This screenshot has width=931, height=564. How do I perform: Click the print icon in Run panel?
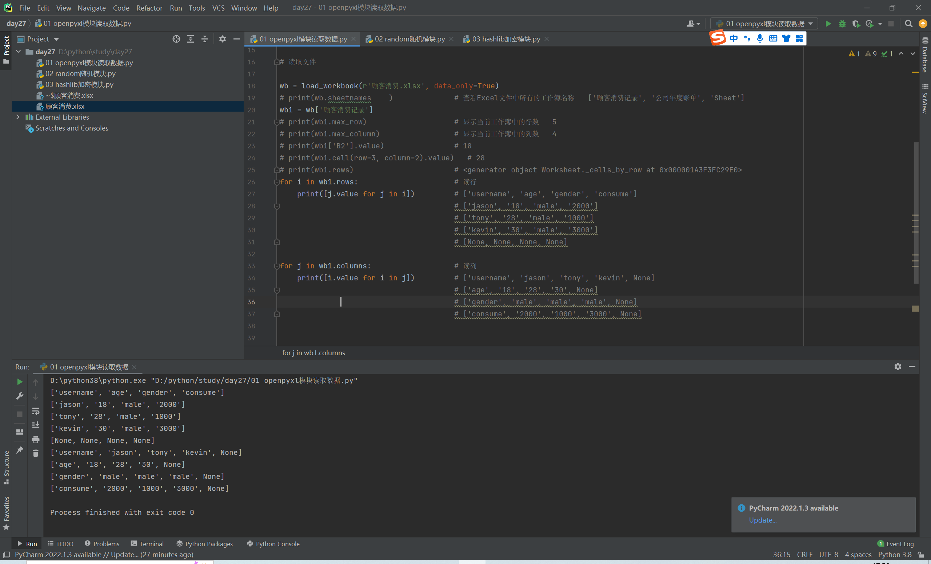(36, 439)
